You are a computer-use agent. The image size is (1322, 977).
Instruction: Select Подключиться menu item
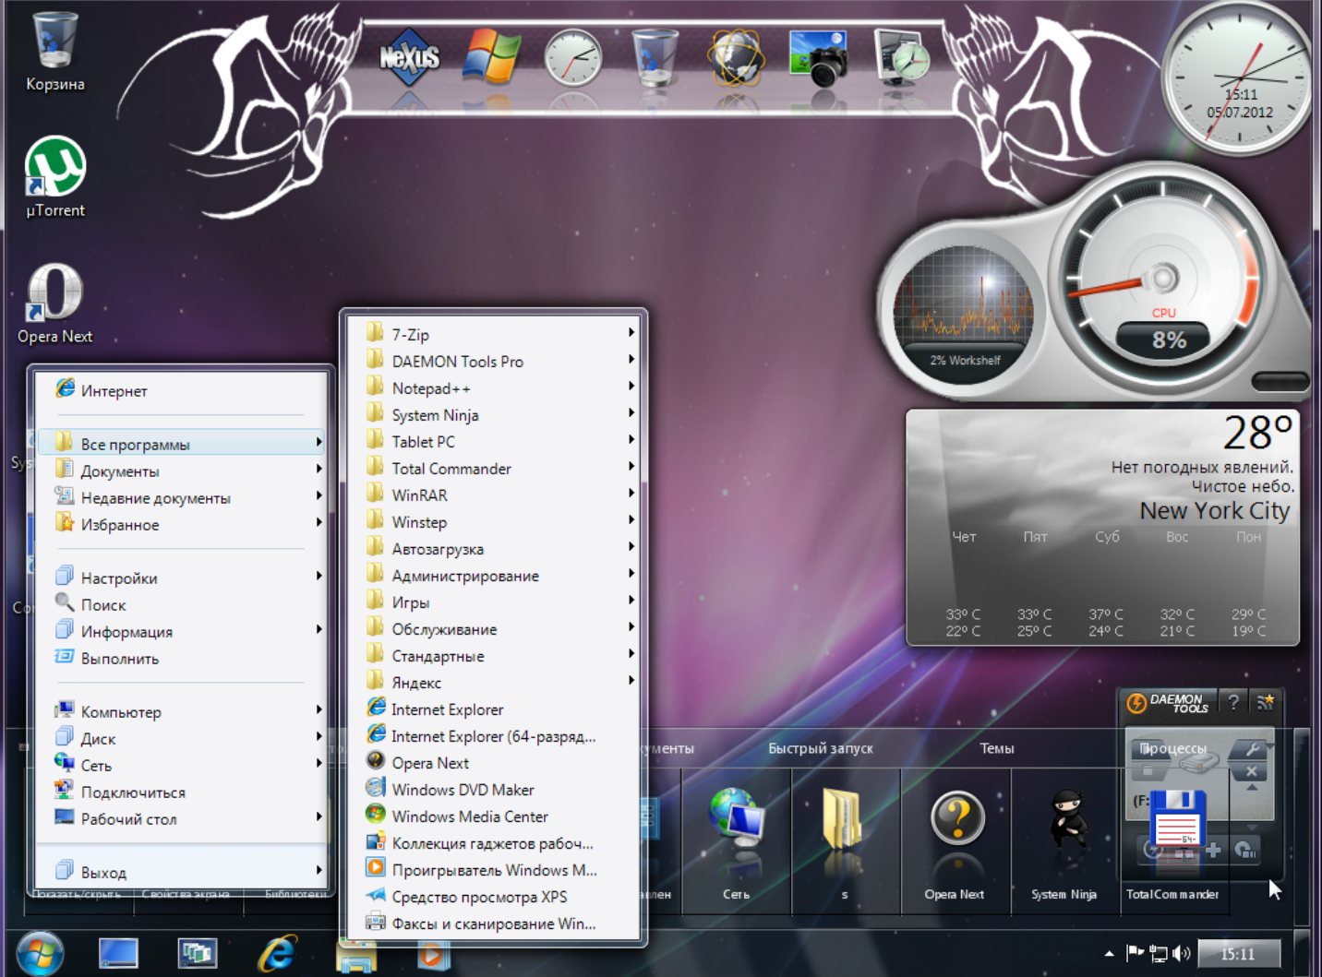tap(182, 792)
